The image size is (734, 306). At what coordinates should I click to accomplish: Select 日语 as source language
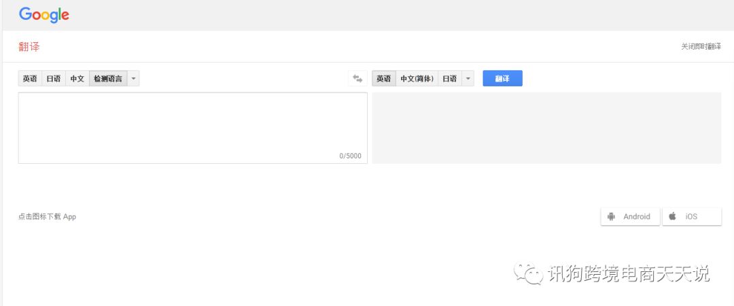point(53,79)
